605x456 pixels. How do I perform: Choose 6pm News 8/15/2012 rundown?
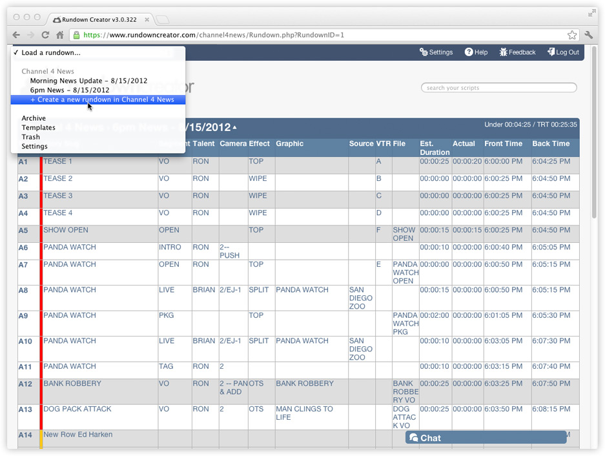coord(70,90)
